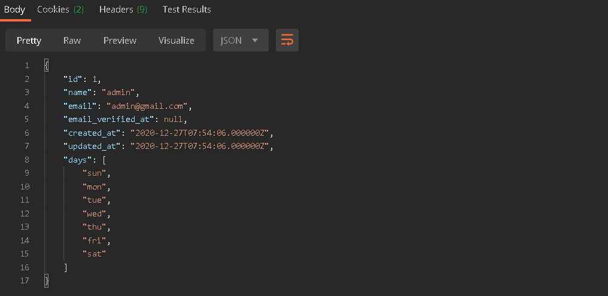The width and height of the screenshot is (608, 296).
Task: Click the "email_verified_at" key
Action: tap(108, 120)
